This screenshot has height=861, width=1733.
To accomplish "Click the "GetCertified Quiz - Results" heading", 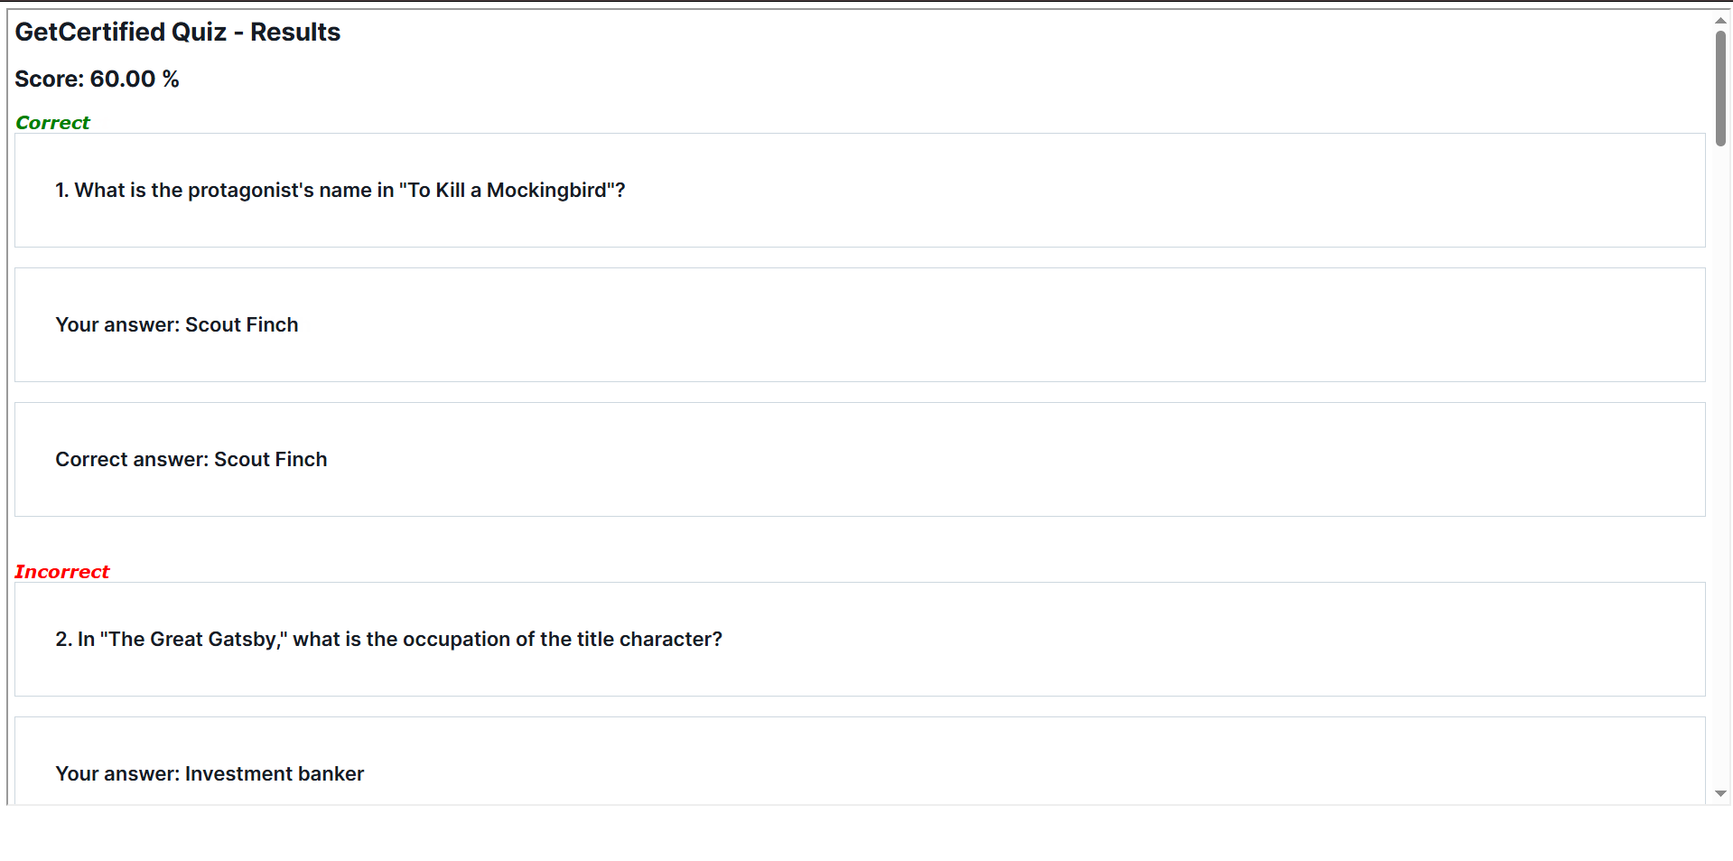I will click(178, 33).
